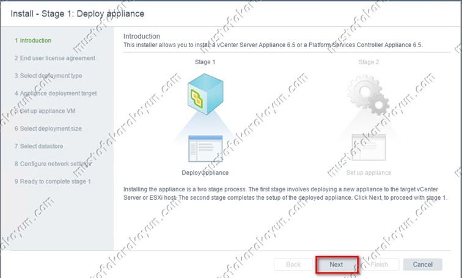Select step 5 Set up appliance VM

click(45, 111)
